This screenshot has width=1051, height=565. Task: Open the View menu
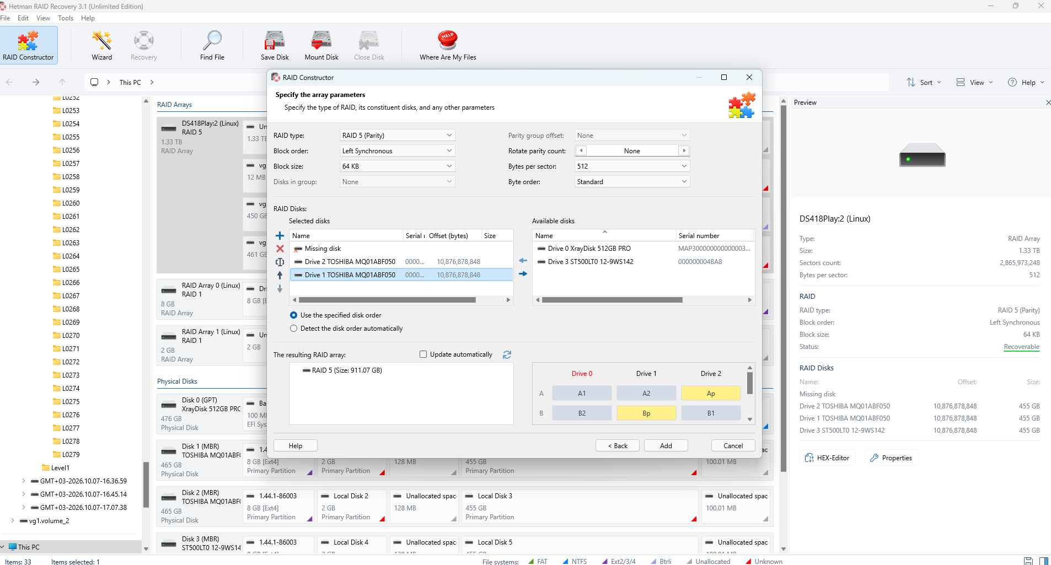click(x=43, y=18)
